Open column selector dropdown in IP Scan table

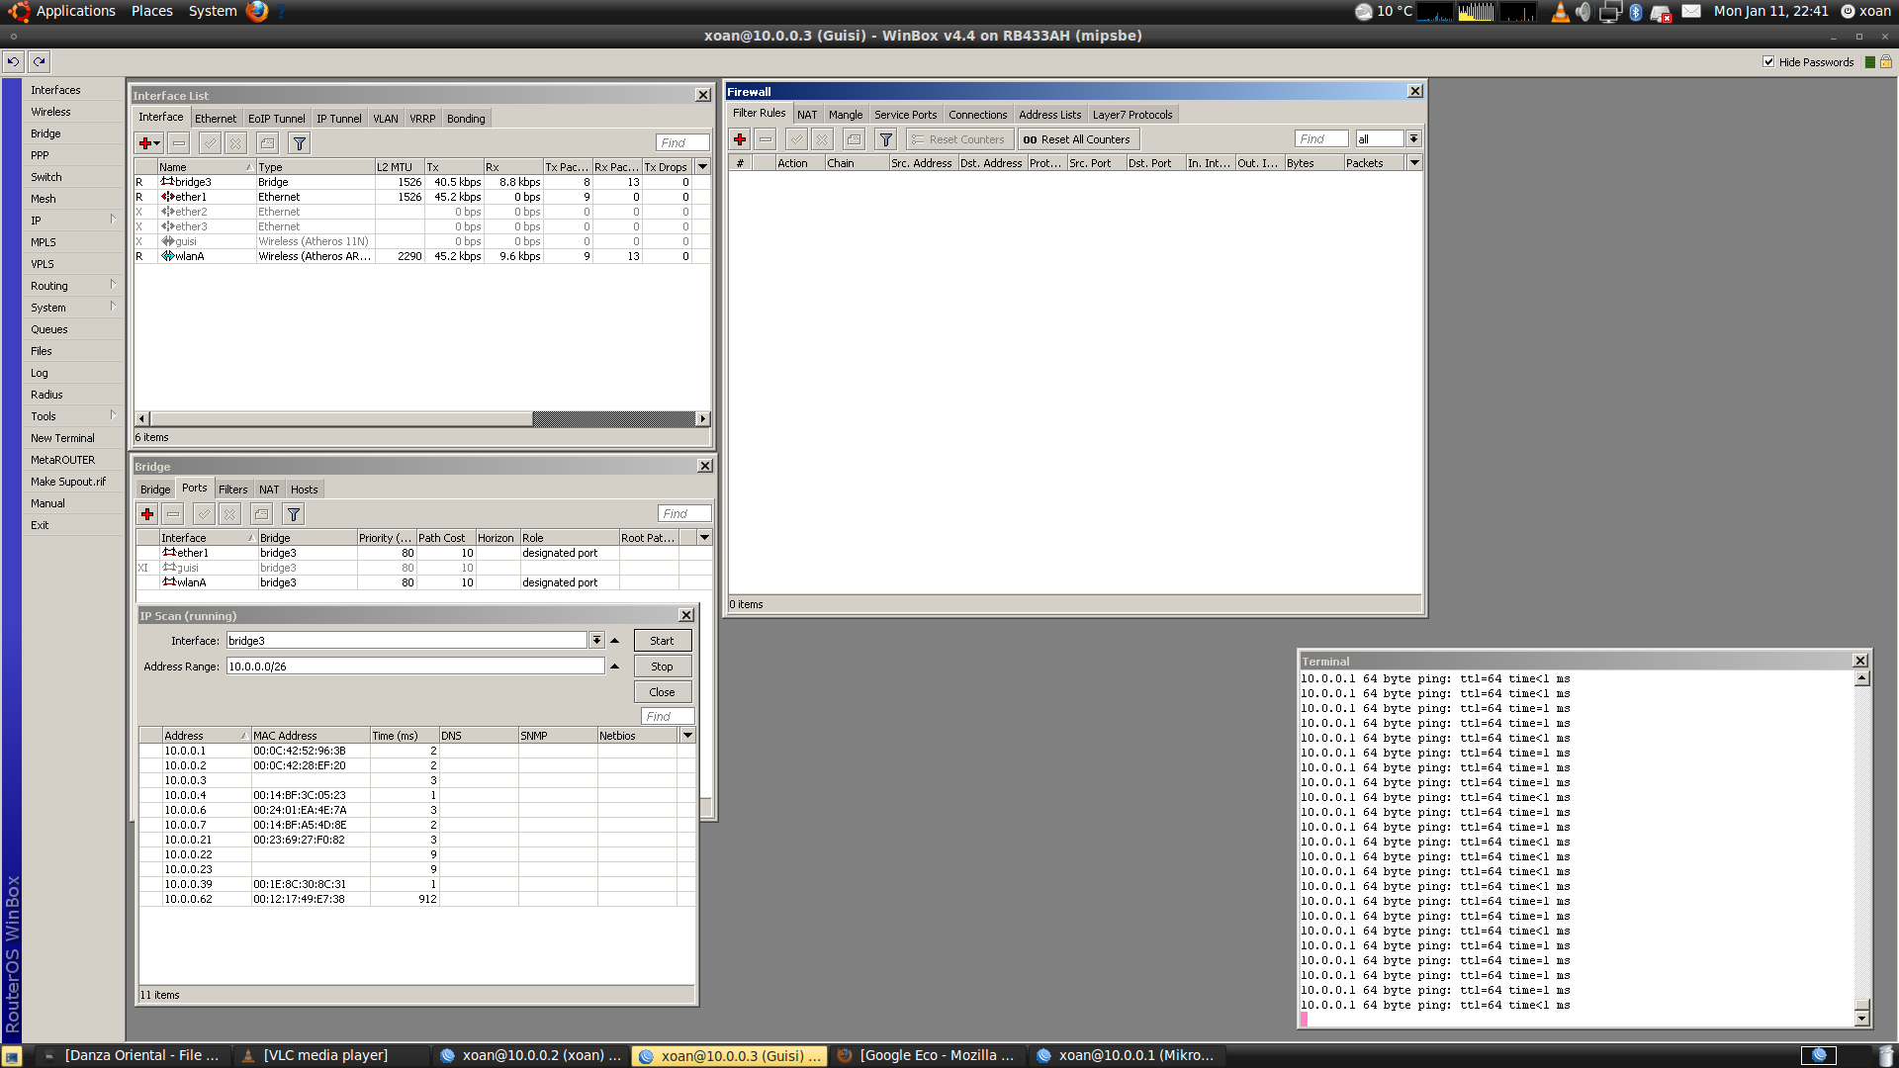point(688,736)
